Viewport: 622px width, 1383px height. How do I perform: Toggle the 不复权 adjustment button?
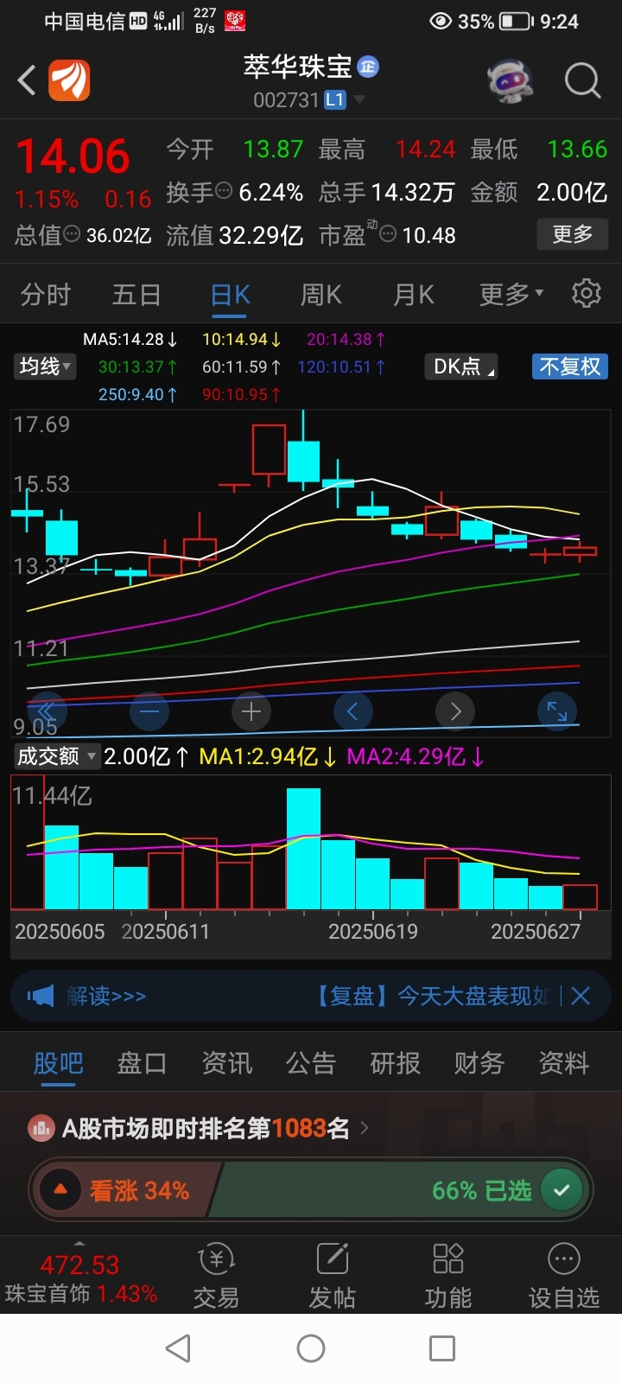tap(570, 366)
